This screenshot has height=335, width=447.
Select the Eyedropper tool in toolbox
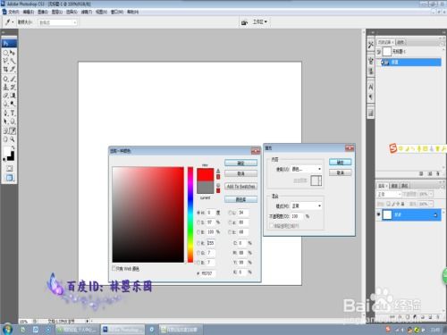(x=13, y=130)
